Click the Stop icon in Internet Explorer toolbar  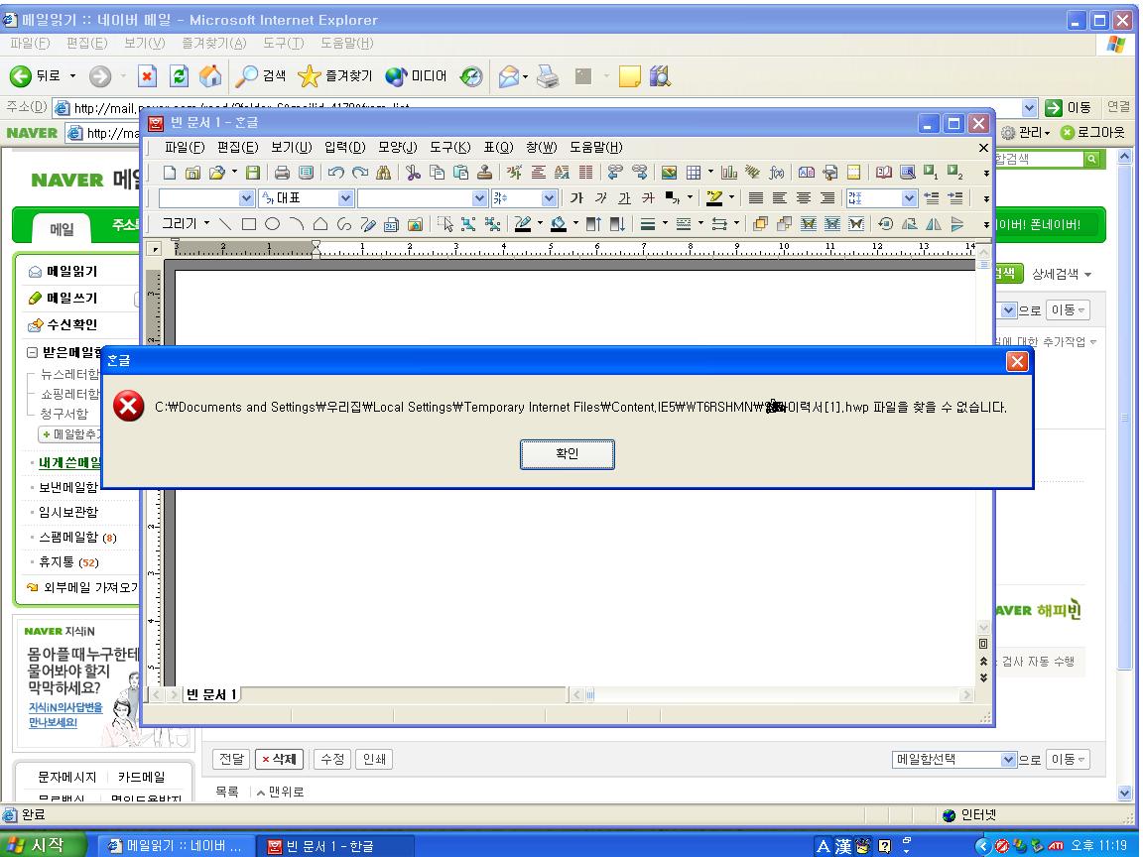tap(147, 75)
